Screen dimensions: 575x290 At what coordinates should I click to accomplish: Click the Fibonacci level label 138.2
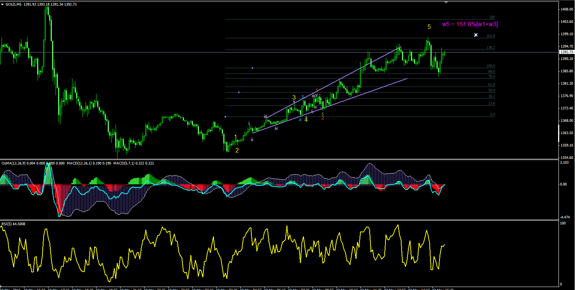pyautogui.click(x=491, y=48)
